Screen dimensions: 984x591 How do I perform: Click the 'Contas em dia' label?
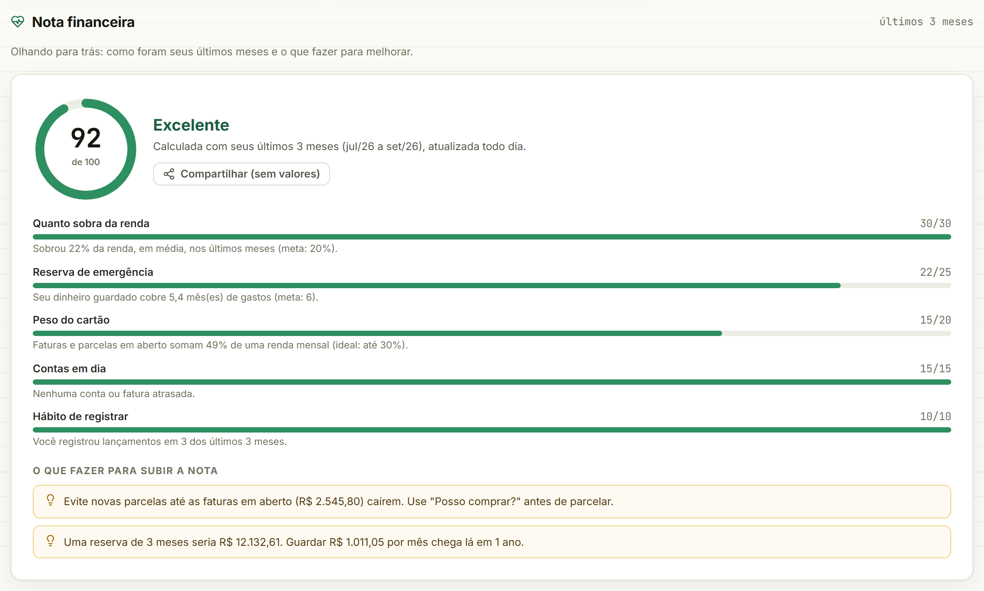[x=69, y=369]
